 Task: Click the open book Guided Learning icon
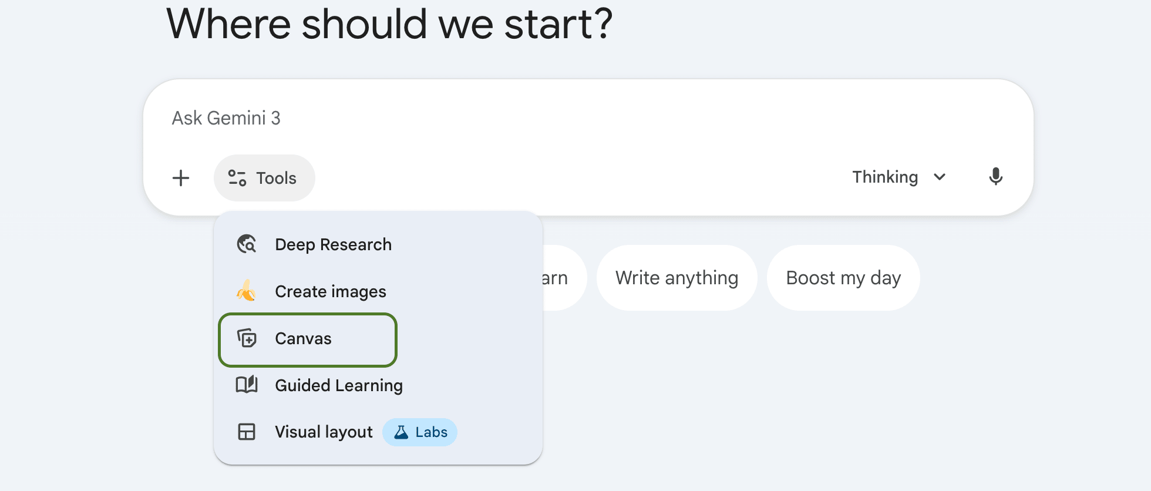tap(247, 385)
